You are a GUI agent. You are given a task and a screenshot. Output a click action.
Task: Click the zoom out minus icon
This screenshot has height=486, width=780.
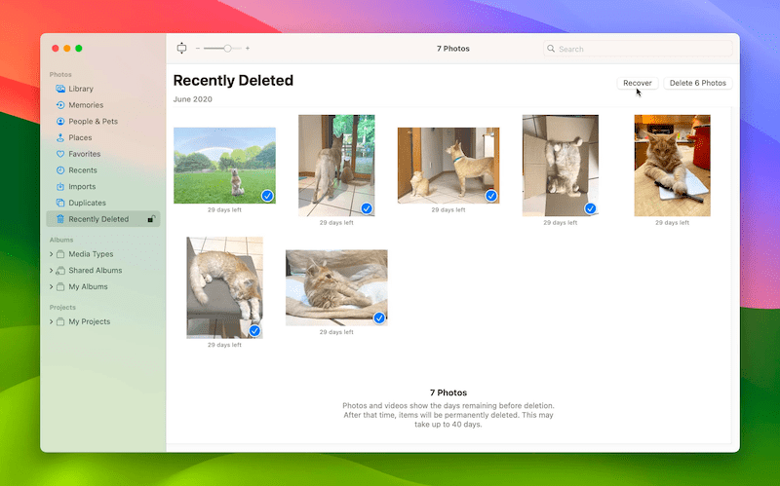click(x=198, y=48)
